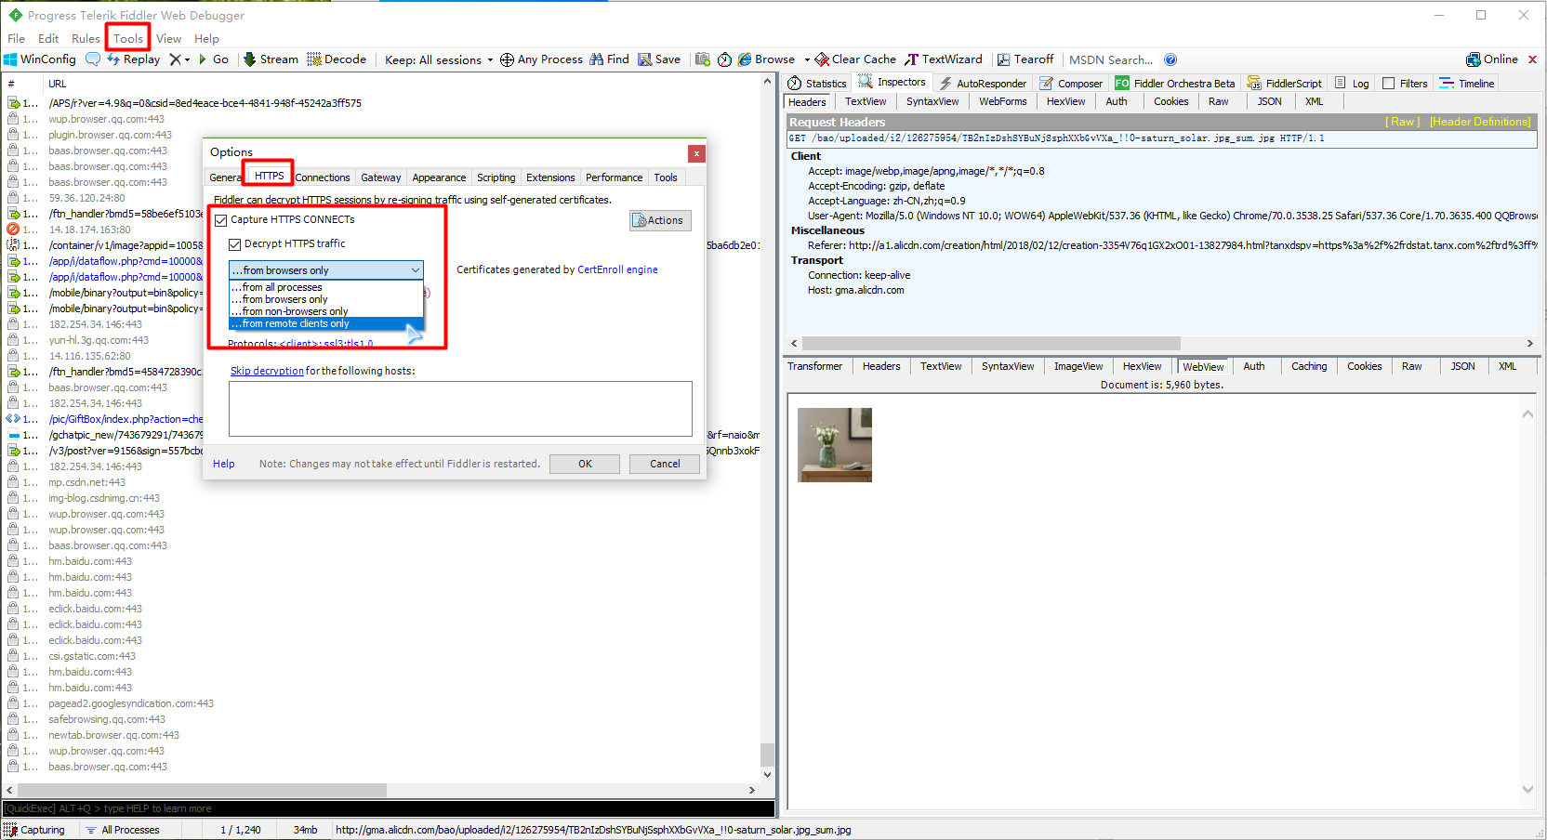The width and height of the screenshot is (1547, 840).
Task: Click Clear Cache in the toolbar
Action: point(855,59)
